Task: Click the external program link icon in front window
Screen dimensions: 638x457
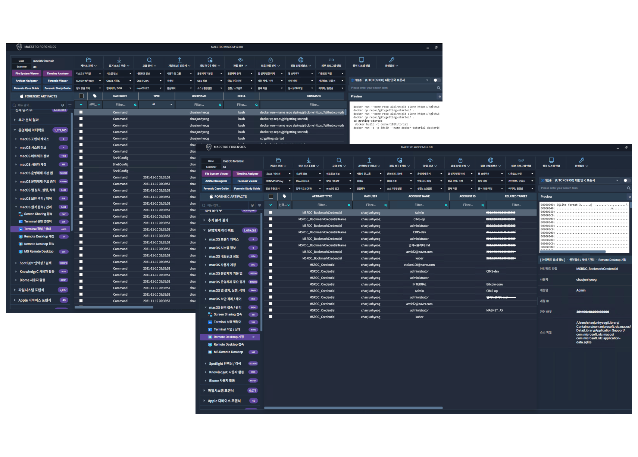Action: pos(521,160)
